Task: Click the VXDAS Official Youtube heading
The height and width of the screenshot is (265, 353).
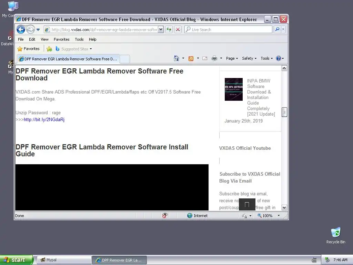Action: click(x=245, y=148)
